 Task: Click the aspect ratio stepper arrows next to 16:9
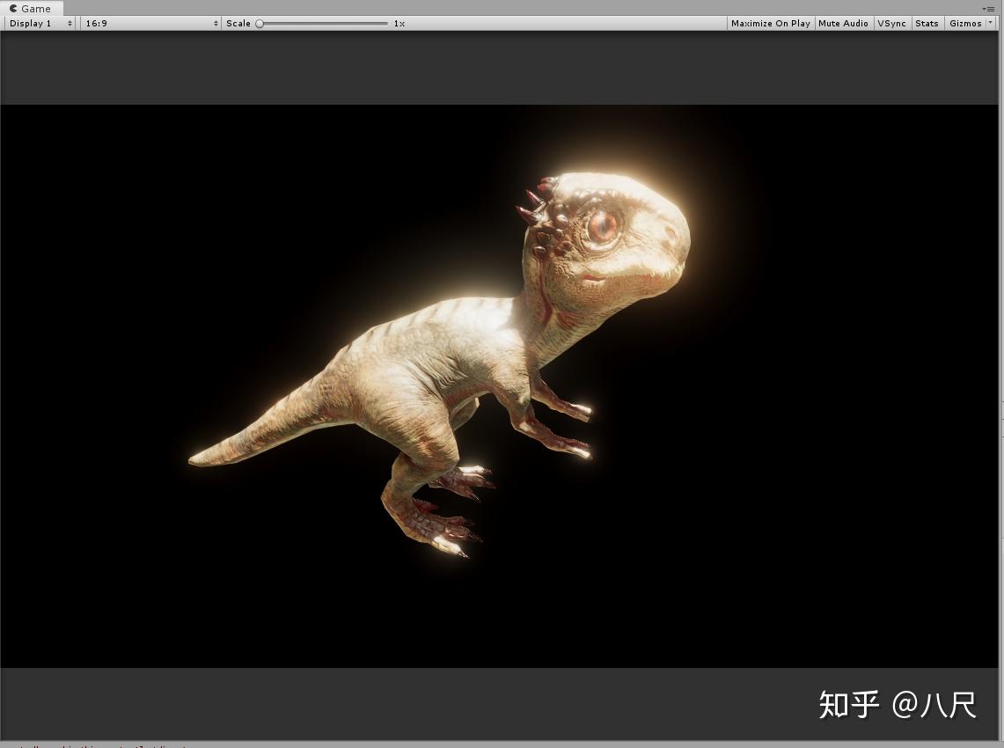[x=216, y=23]
